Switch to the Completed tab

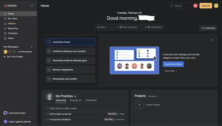[91, 100]
